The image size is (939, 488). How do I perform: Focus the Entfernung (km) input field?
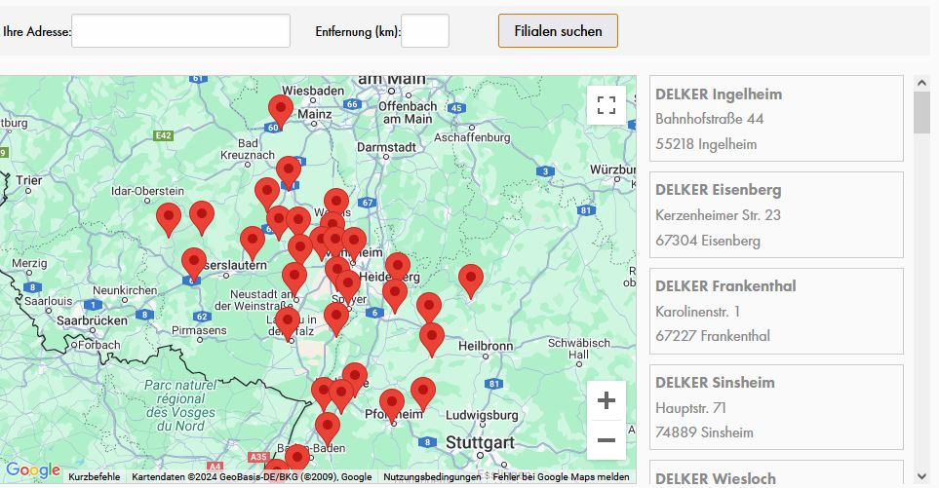424,31
